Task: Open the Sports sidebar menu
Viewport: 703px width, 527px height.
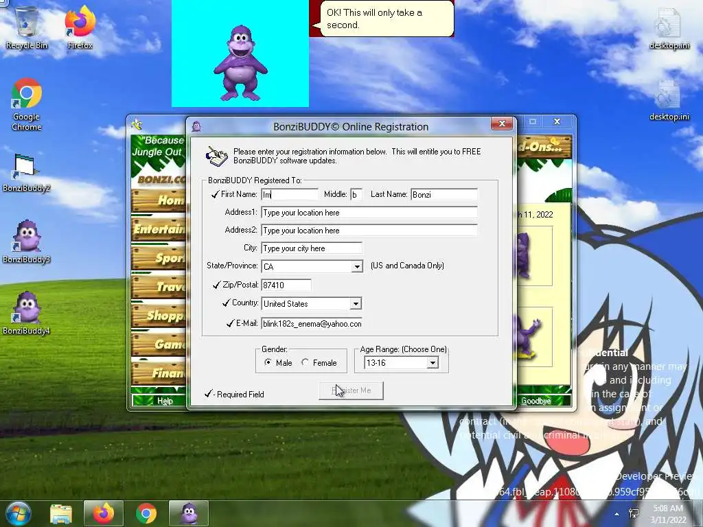Action: pos(159,258)
